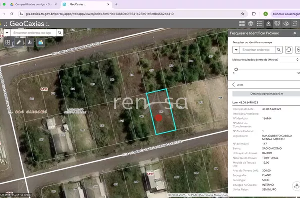Click the round locator button at panel bottom
The image size is (300, 198).
coord(296,186)
